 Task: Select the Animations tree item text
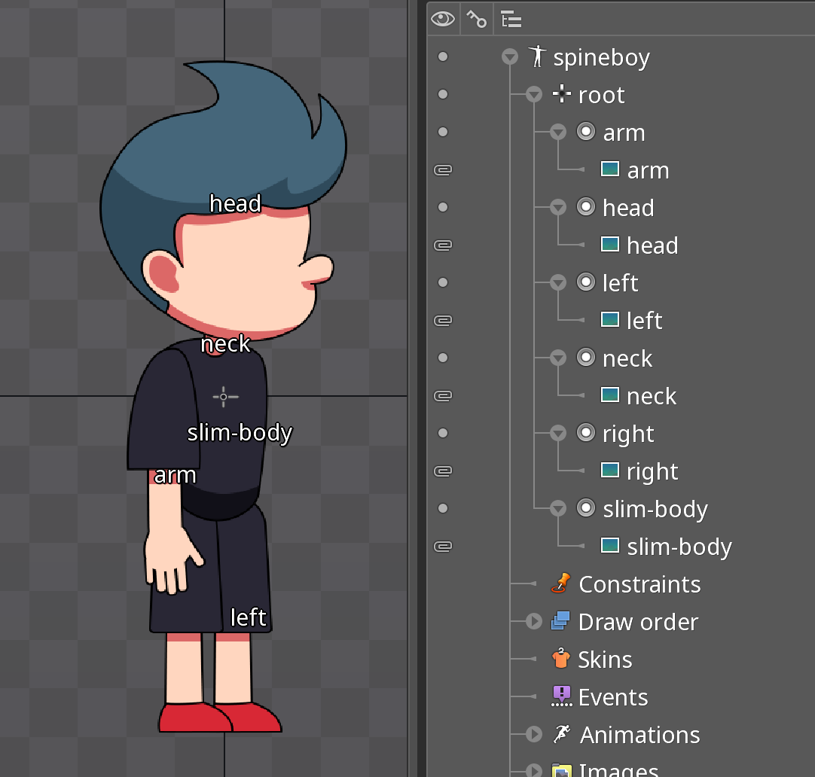[x=639, y=734]
